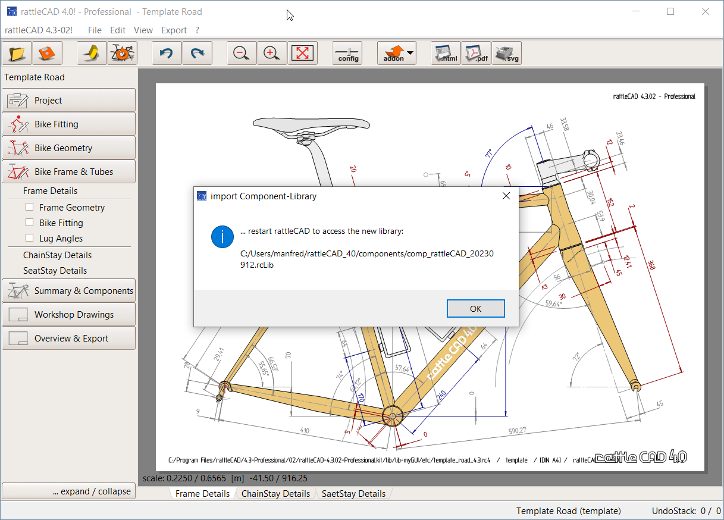Viewport: 724px width, 520px height.
Task: Switch to the Frame Details bottom tab
Action: (202, 494)
